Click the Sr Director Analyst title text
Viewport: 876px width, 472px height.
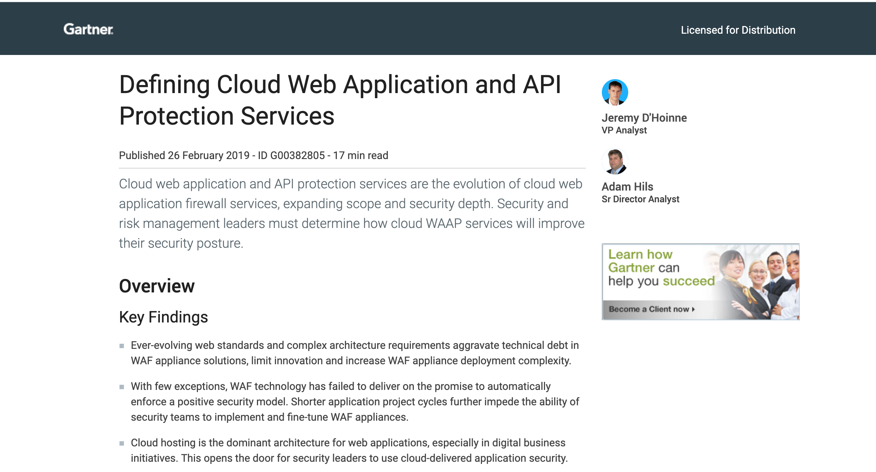640,199
